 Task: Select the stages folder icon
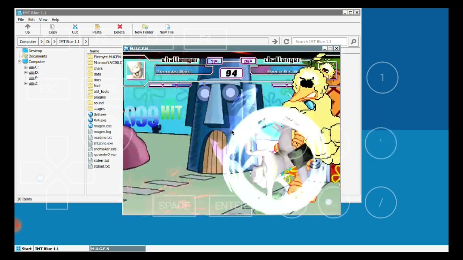click(90, 109)
